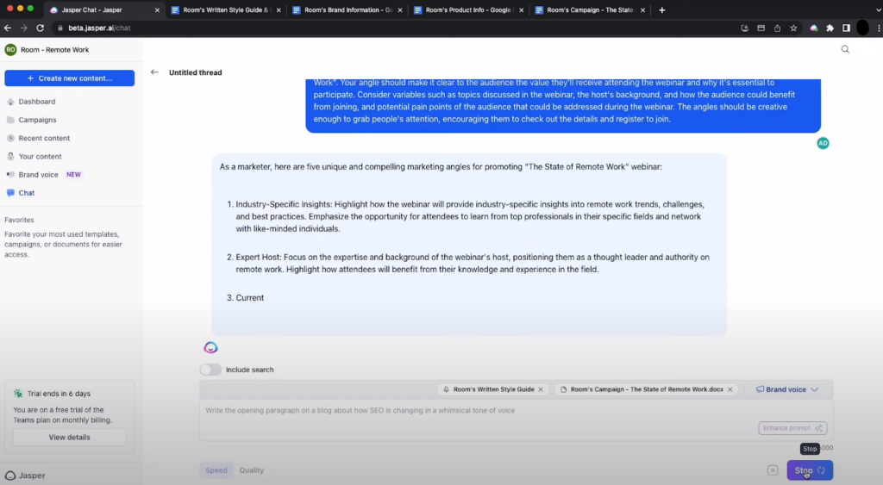
Task: Click the browser profile avatar
Action: [862, 28]
